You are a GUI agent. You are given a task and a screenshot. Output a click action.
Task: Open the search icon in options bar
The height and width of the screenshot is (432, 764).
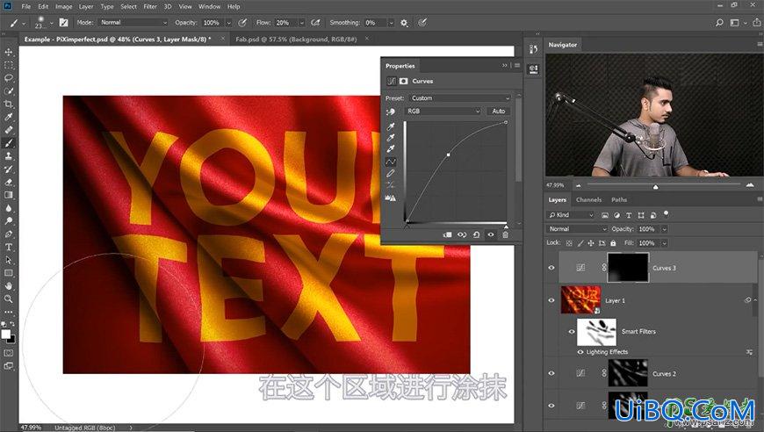719,23
